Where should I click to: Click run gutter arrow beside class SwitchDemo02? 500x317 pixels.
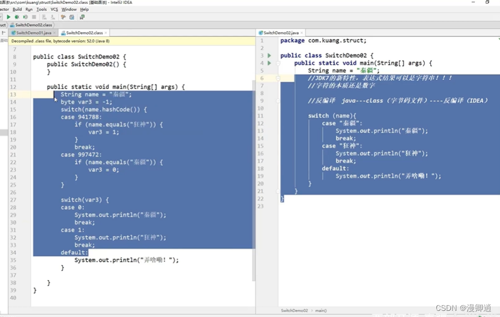[x=269, y=55]
